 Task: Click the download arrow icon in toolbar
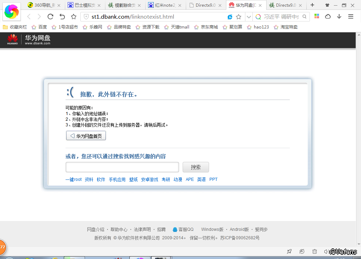pyautogui.click(x=339, y=17)
